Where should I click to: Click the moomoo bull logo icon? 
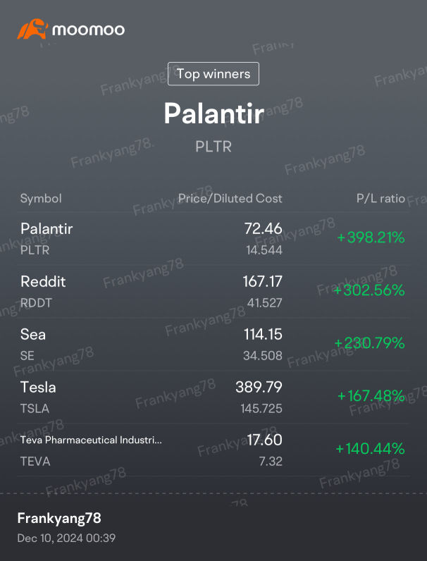click(x=32, y=29)
